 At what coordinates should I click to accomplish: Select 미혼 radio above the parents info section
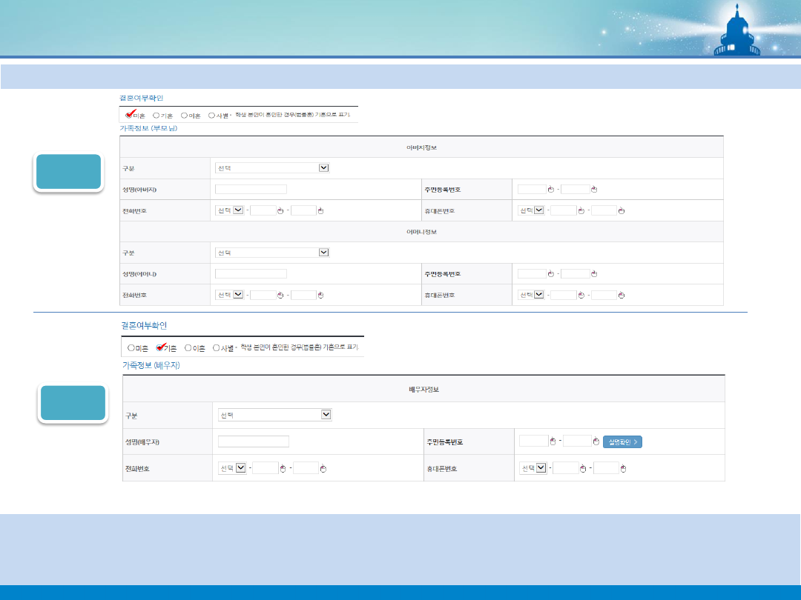[x=129, y=116]
